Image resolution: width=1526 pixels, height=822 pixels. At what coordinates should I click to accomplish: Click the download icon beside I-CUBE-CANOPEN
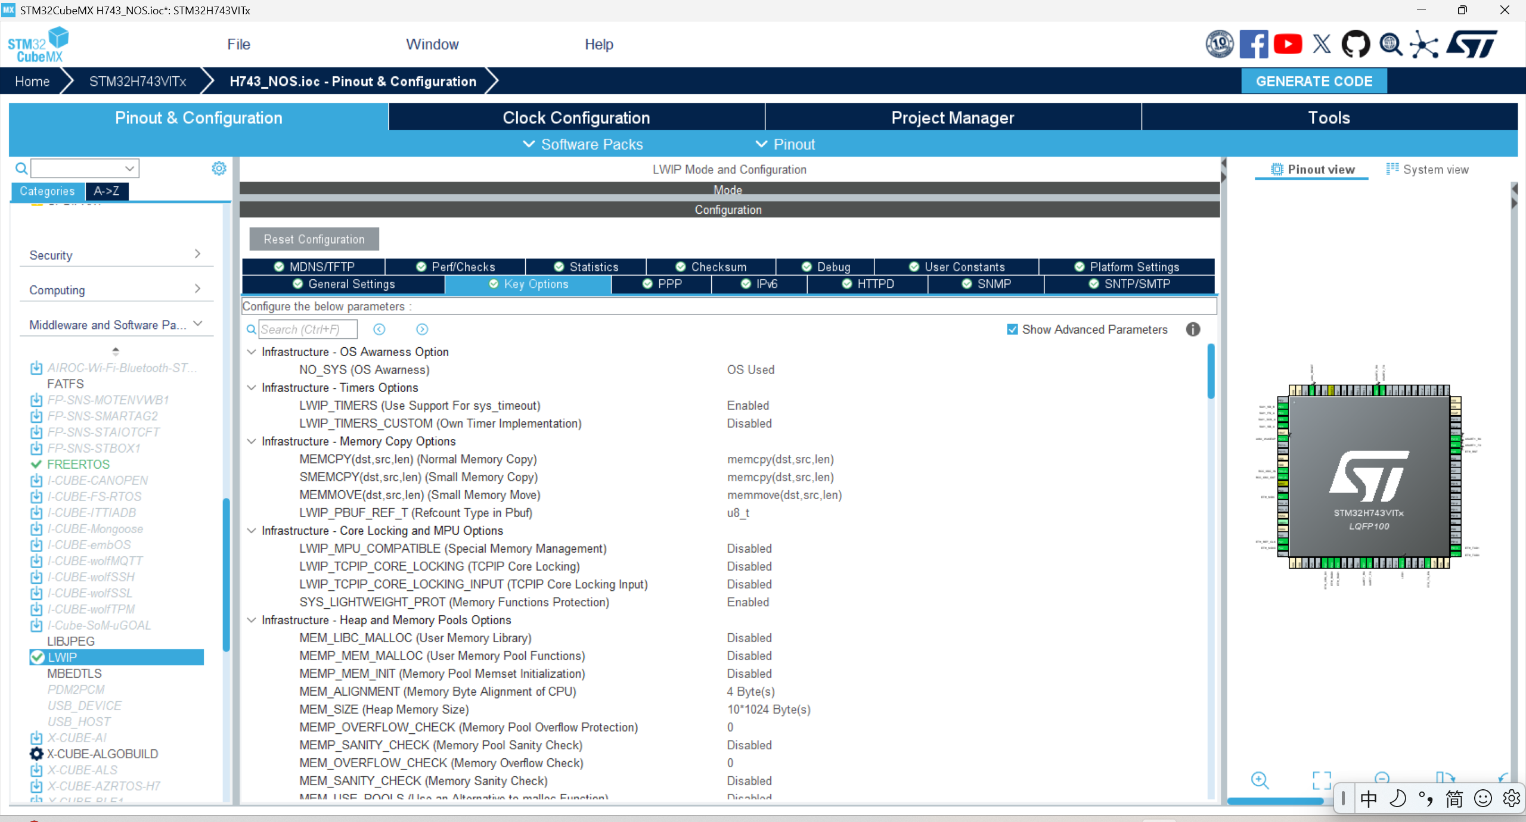(x=36, y=480)
